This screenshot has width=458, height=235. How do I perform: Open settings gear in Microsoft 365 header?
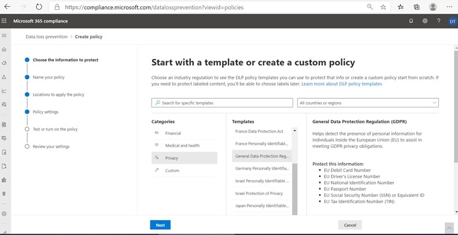coord(425,21)
